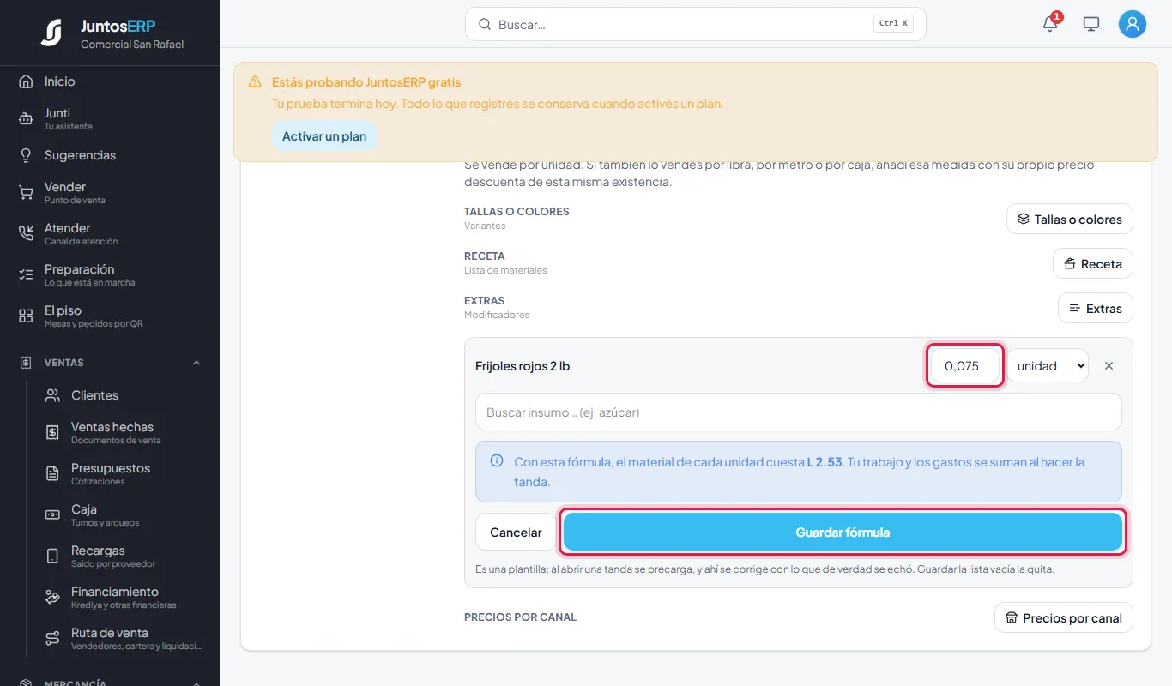Click the Inicio home icon

click(x=26, y=81)
